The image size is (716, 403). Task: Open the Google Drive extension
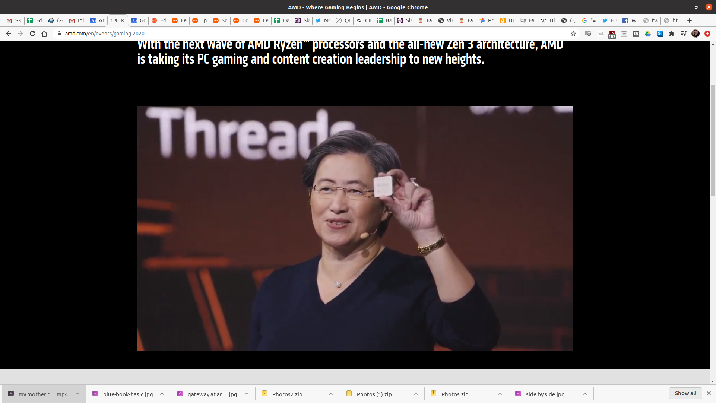[x=648, y=34]
